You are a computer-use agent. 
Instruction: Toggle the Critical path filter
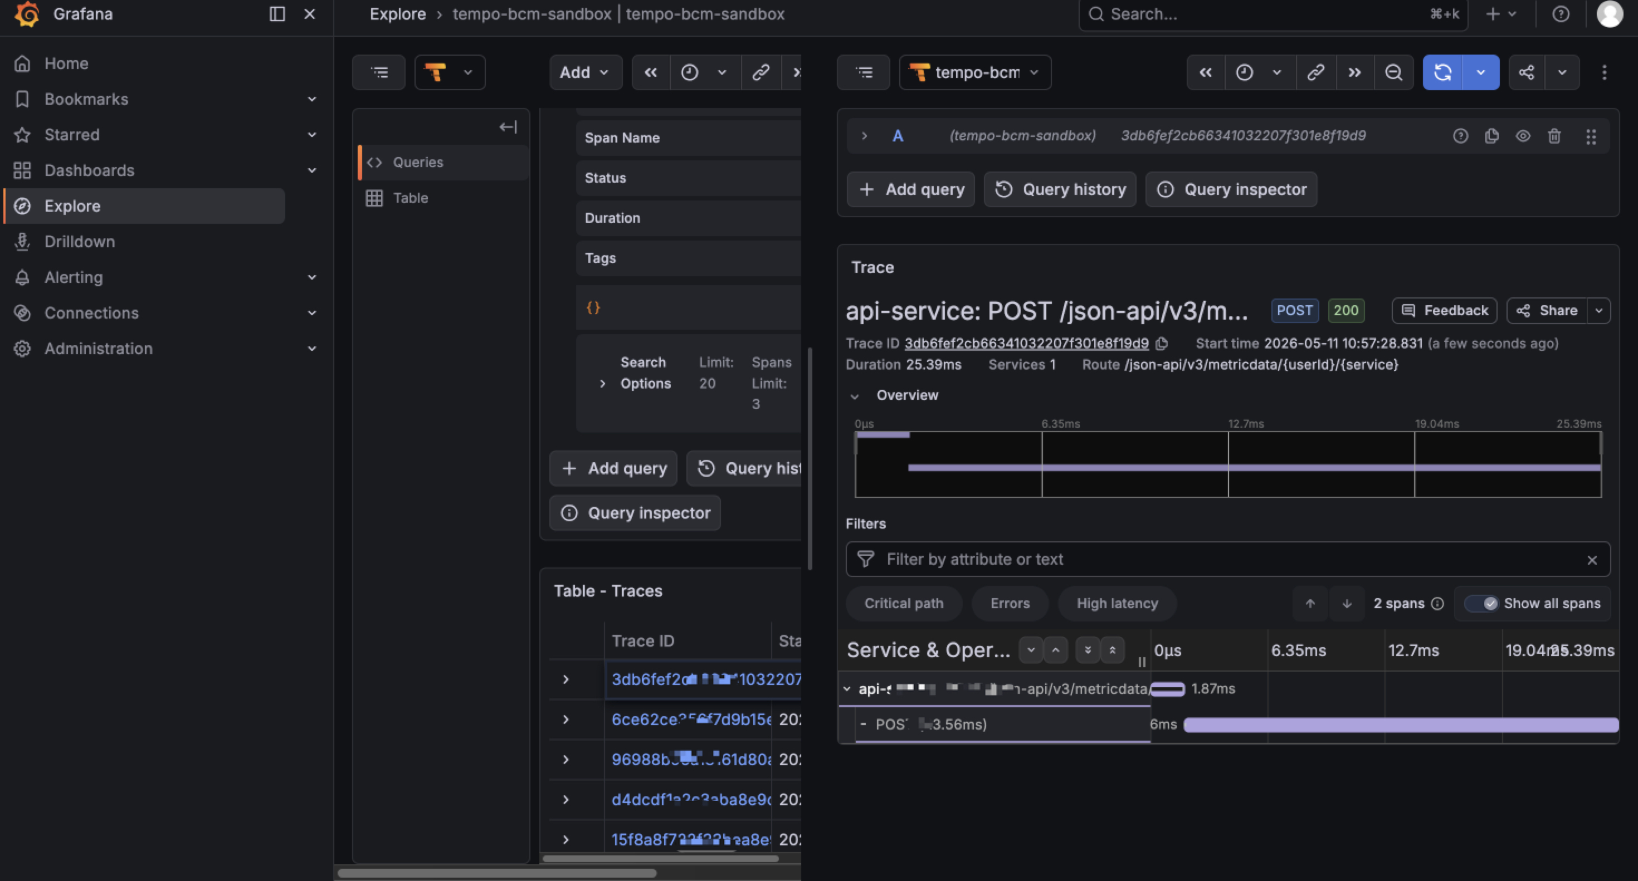pyautogui.click(x=904, y=604)
